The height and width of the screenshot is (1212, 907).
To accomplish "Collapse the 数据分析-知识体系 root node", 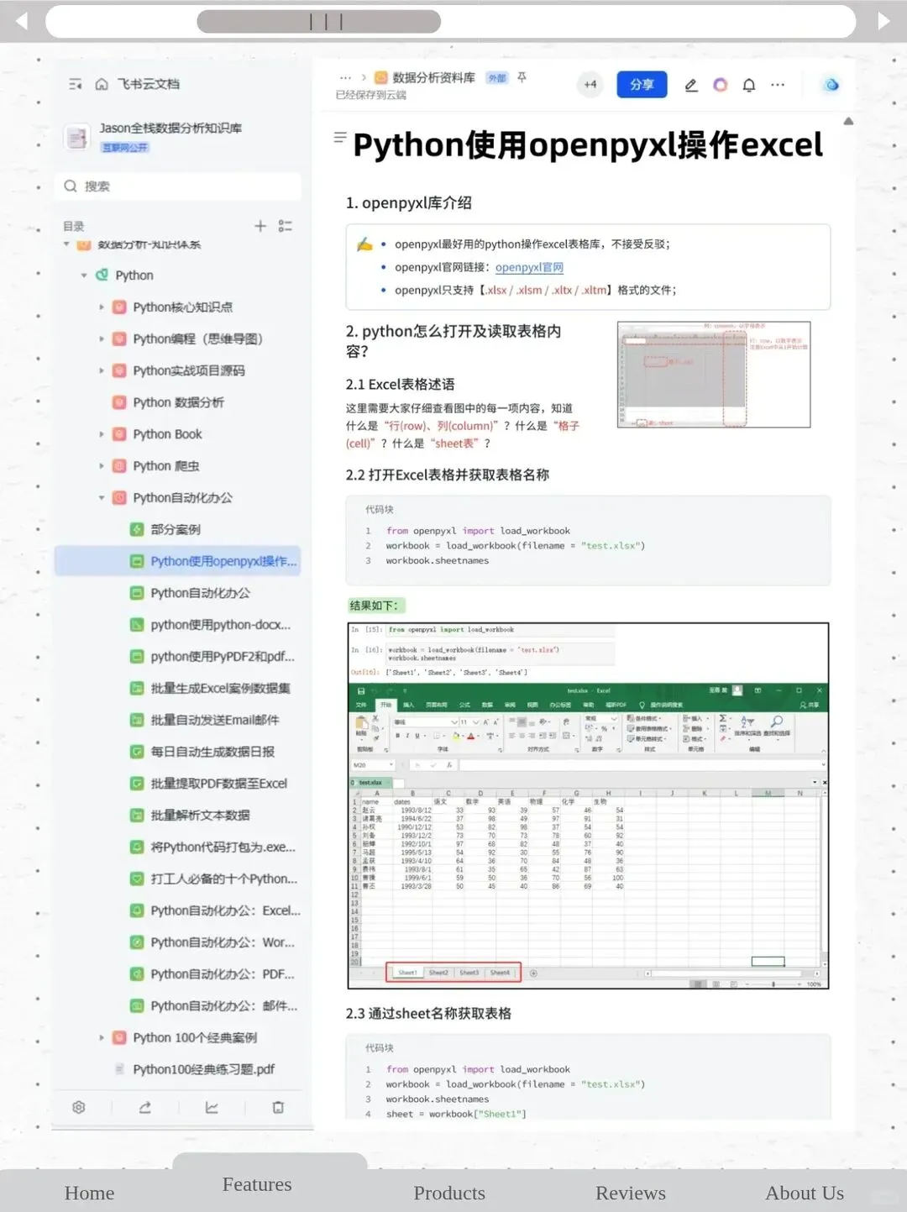I will tap(66, 244).
